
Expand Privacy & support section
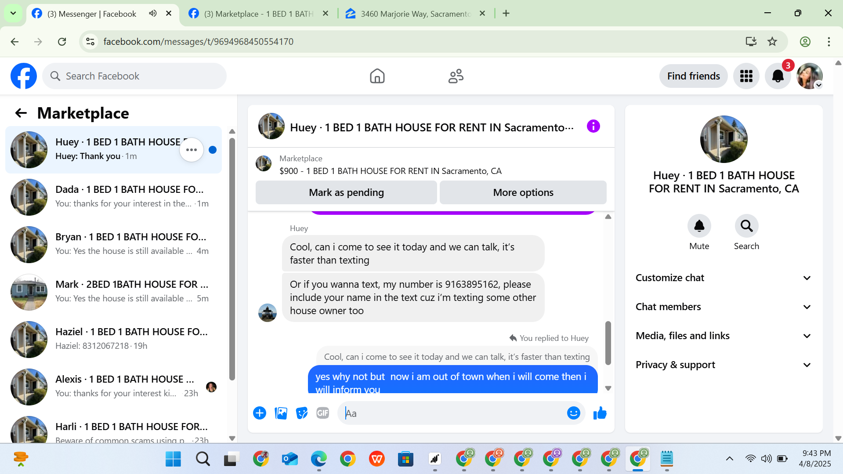[724, 365]
